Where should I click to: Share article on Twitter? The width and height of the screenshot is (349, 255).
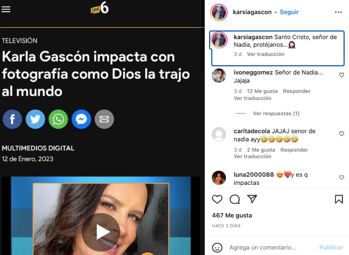click(35, 120)
